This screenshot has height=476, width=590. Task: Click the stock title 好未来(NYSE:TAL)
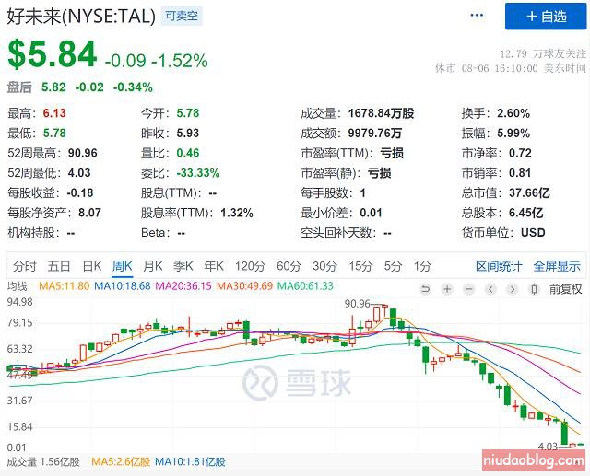point(81,17)
